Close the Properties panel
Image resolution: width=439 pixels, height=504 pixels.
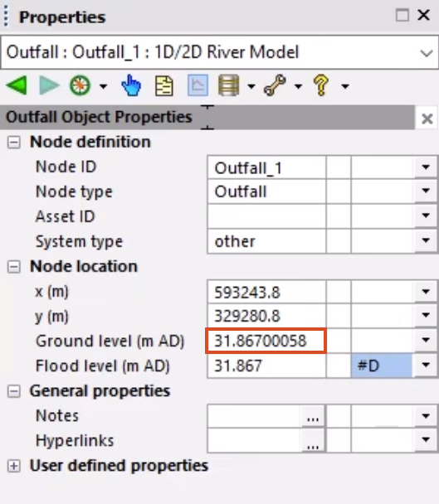pyautogui.click(x=423, y=15)
